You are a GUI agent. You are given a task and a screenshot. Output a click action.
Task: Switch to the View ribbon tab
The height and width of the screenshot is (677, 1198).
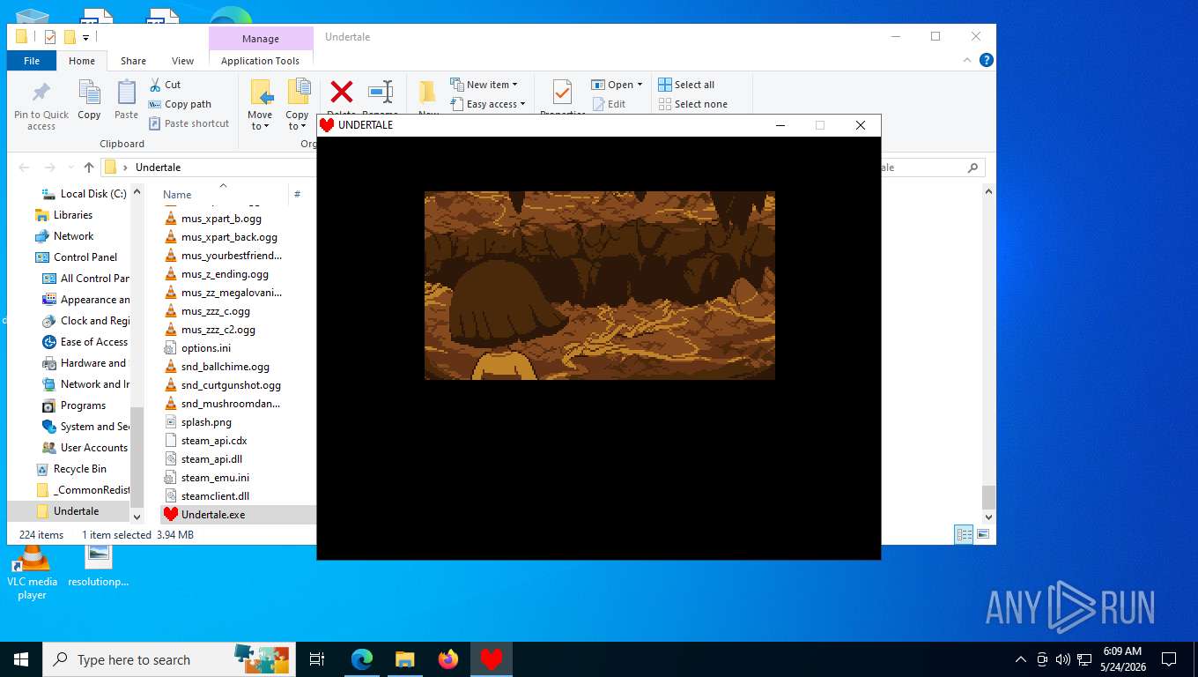(182, 61)
